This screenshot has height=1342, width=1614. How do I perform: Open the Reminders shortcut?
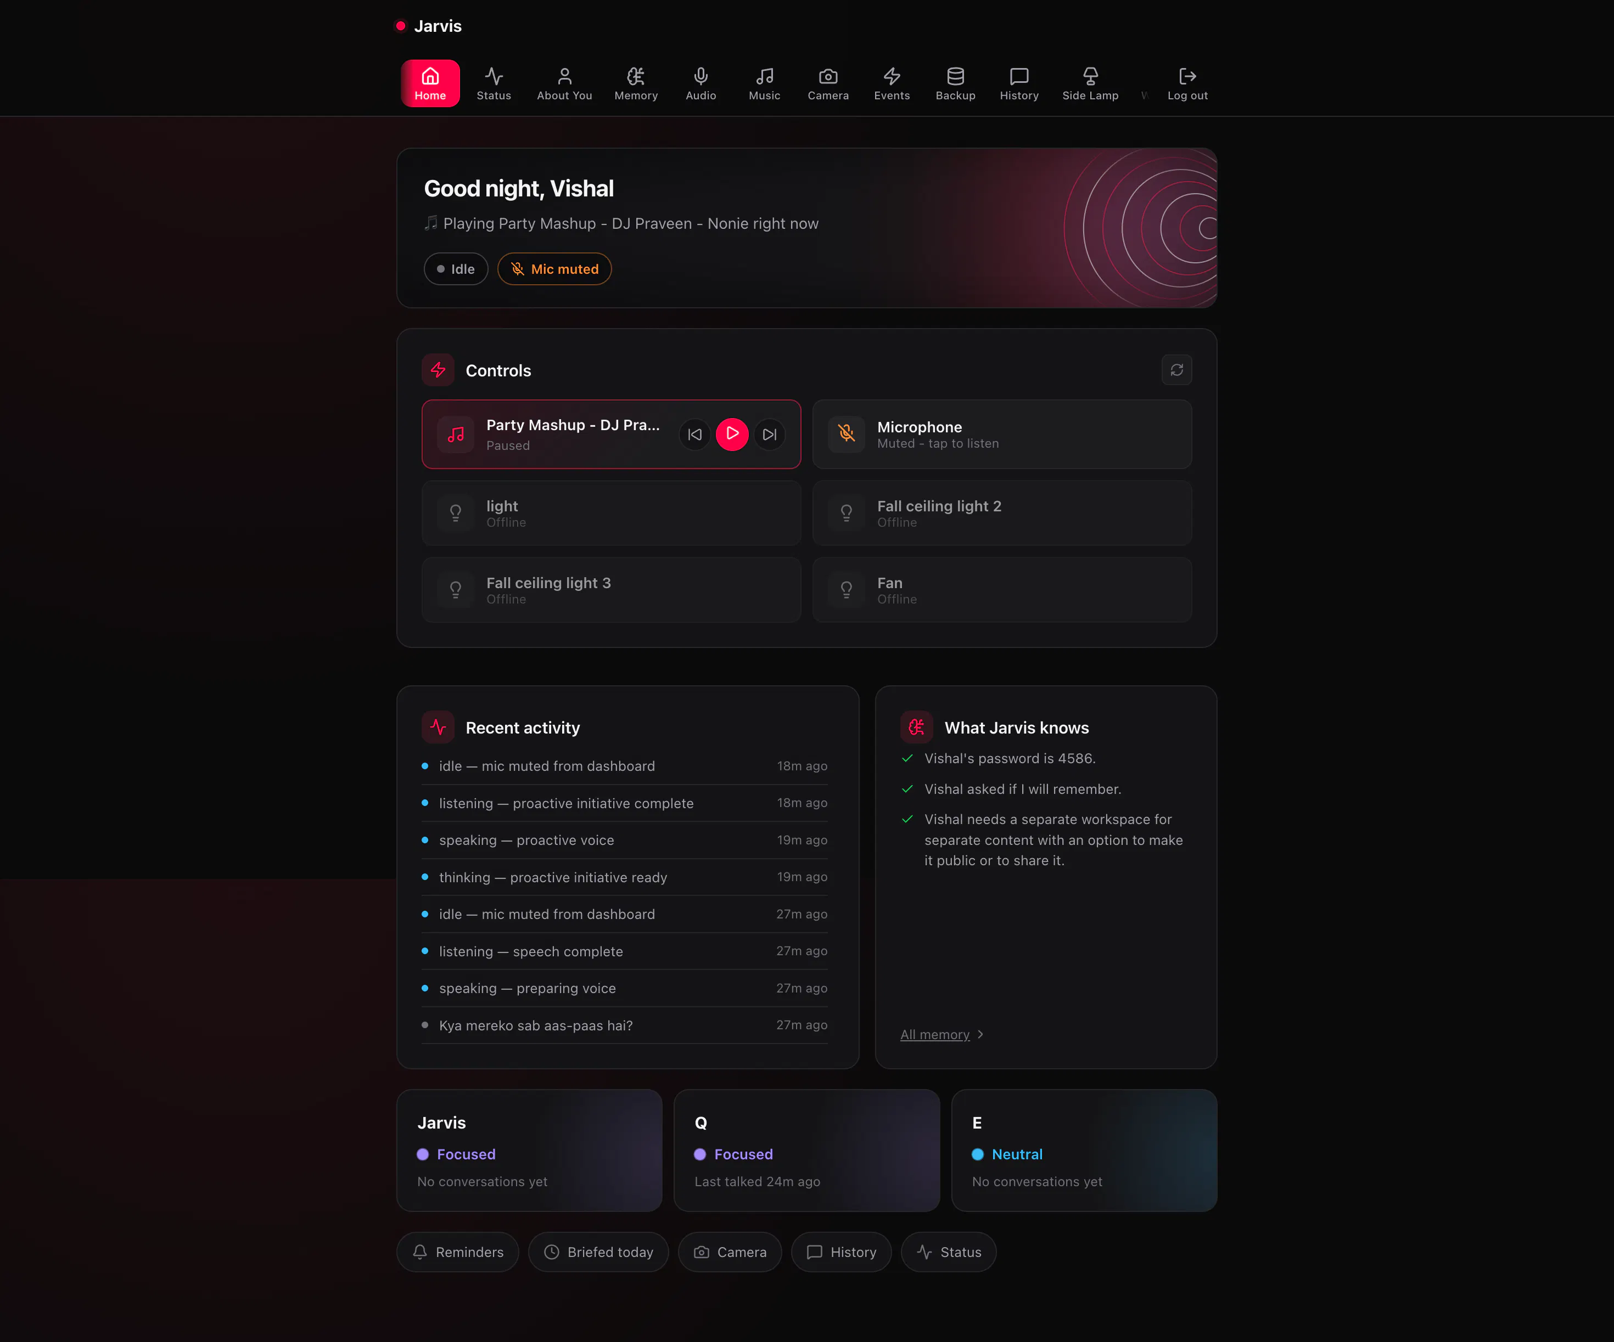click(x=458, y=1252)
